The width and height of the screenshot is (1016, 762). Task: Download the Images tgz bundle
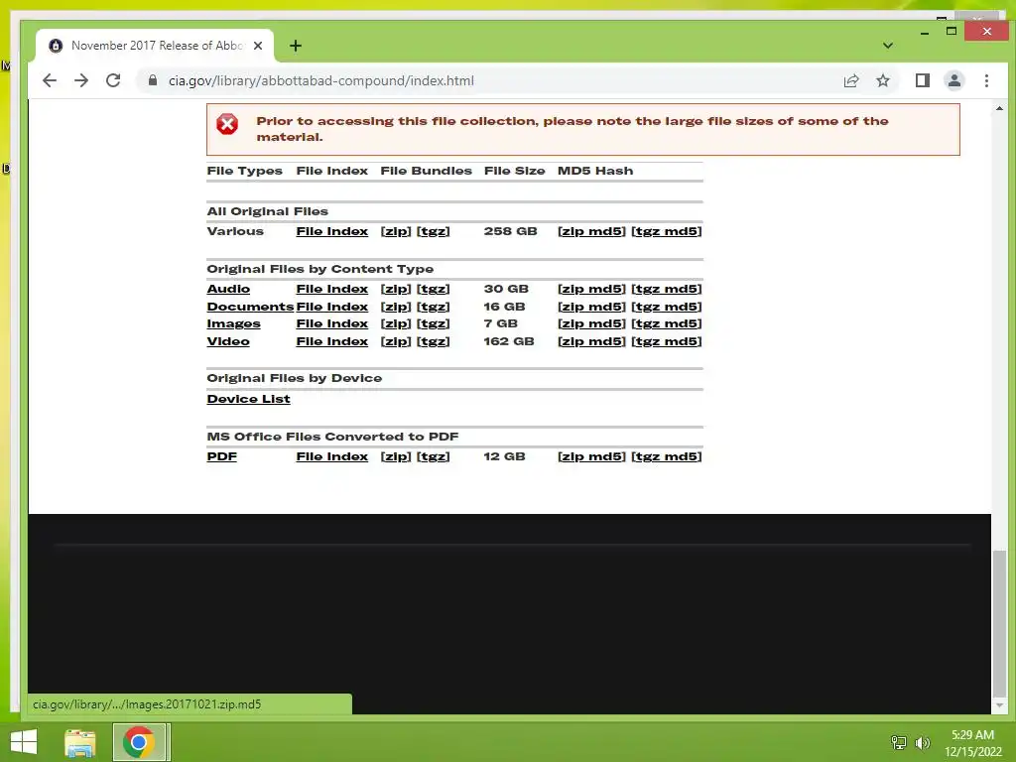click(x=433, y=324)
